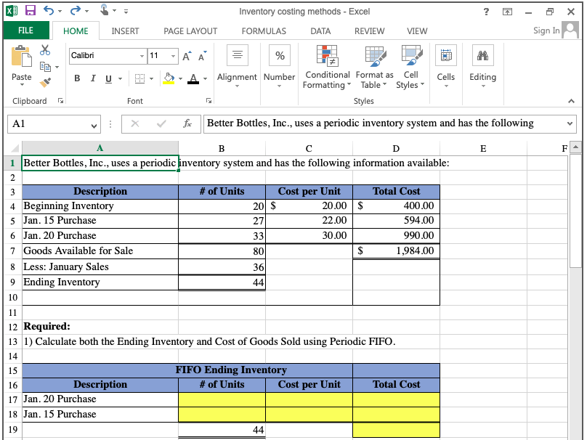Image resolution: width=587 pixels, height=440 pixels.
Task: Open the font size dropdown showing 11
Action: (173, 55)
